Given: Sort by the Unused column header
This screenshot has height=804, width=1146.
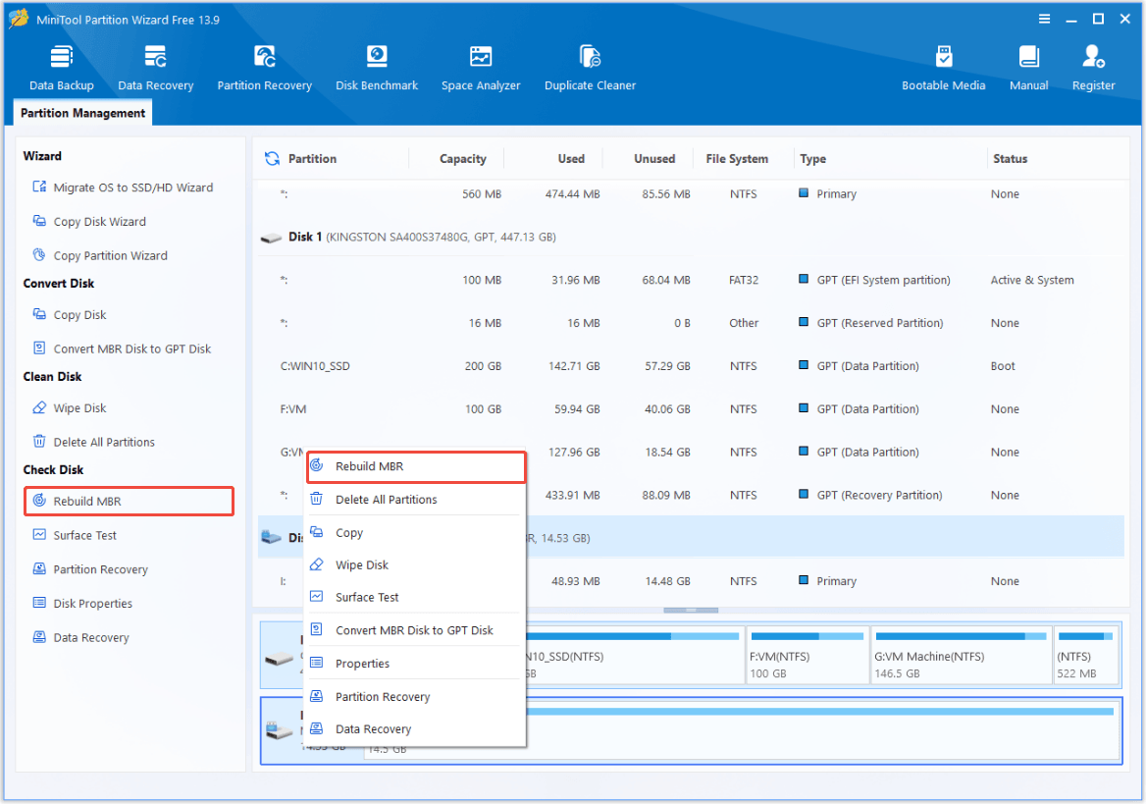Looking at the screenshot, I should [654, 159].
